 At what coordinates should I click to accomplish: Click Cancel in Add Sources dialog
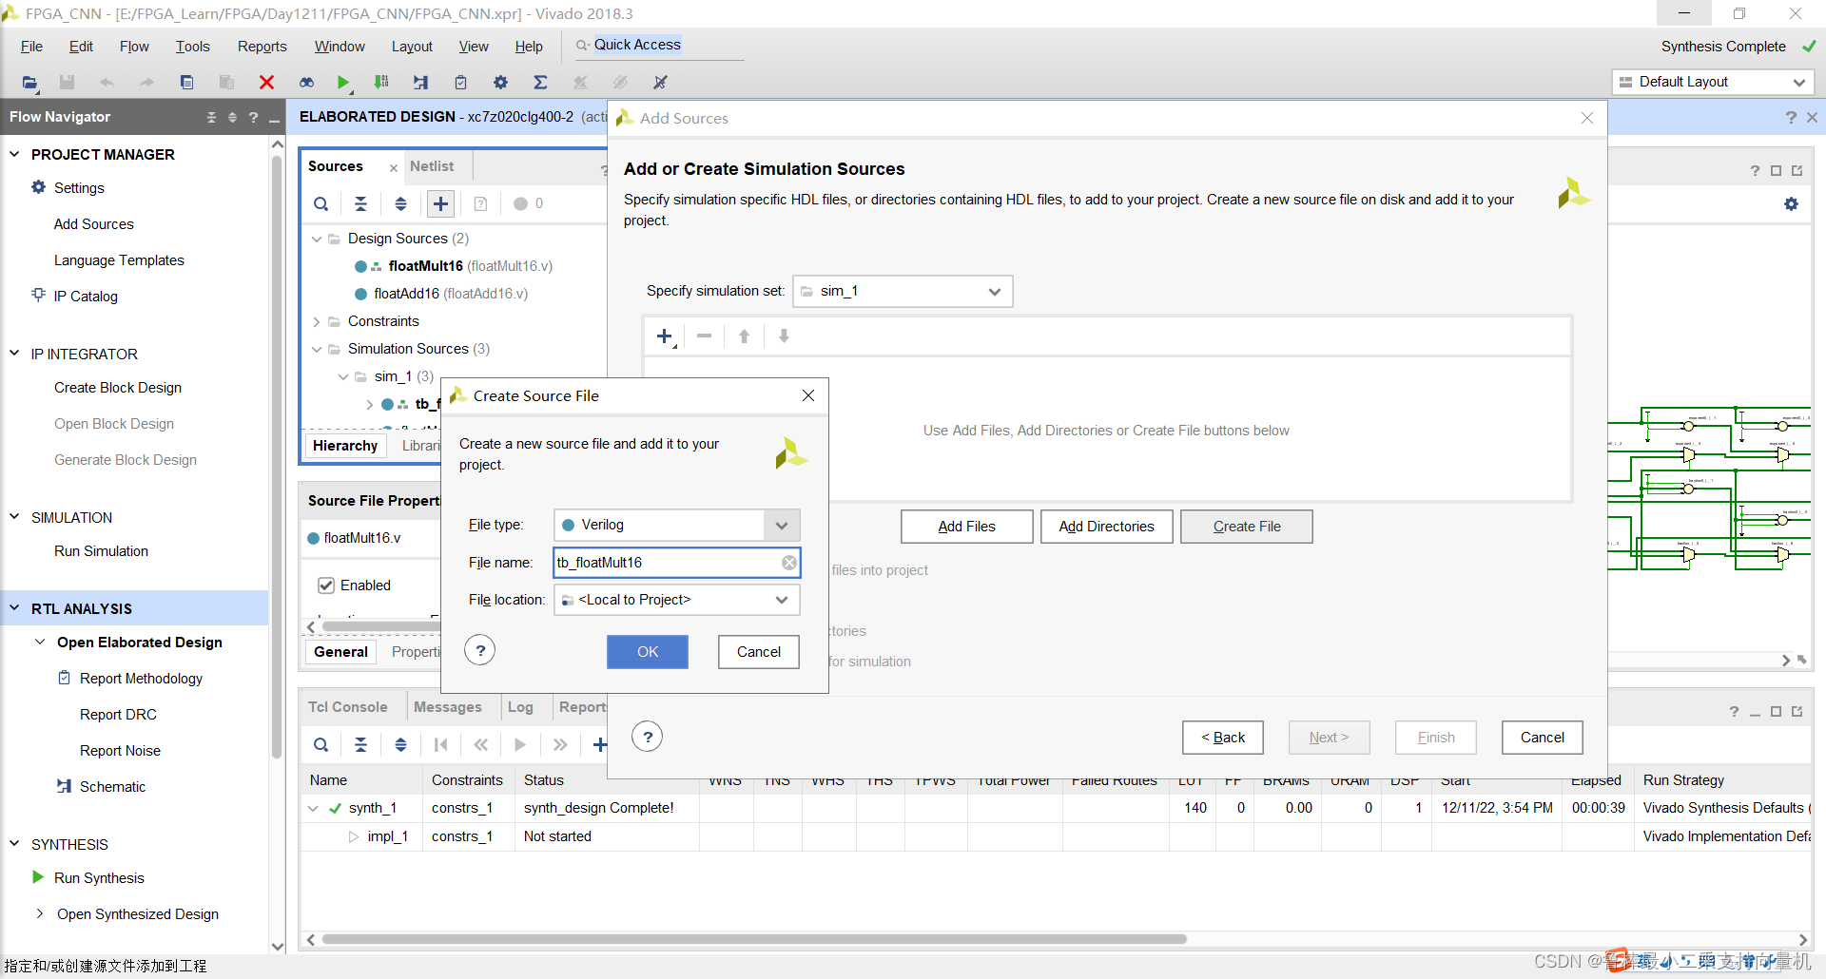1542,738
